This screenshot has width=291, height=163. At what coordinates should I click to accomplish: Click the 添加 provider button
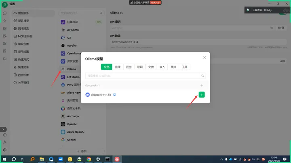point(82,151)
